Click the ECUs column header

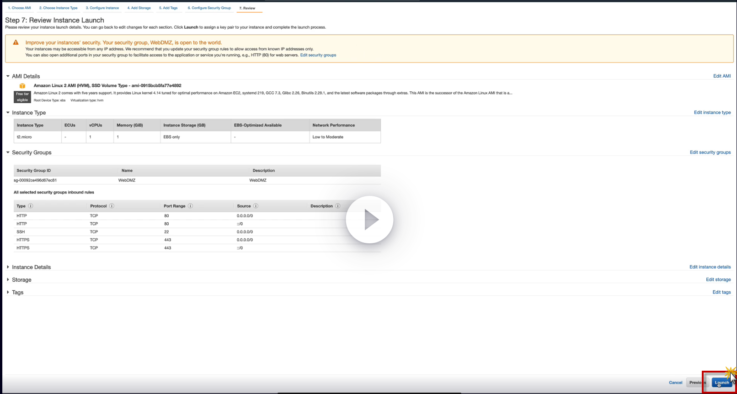click(x=74, y=125)
